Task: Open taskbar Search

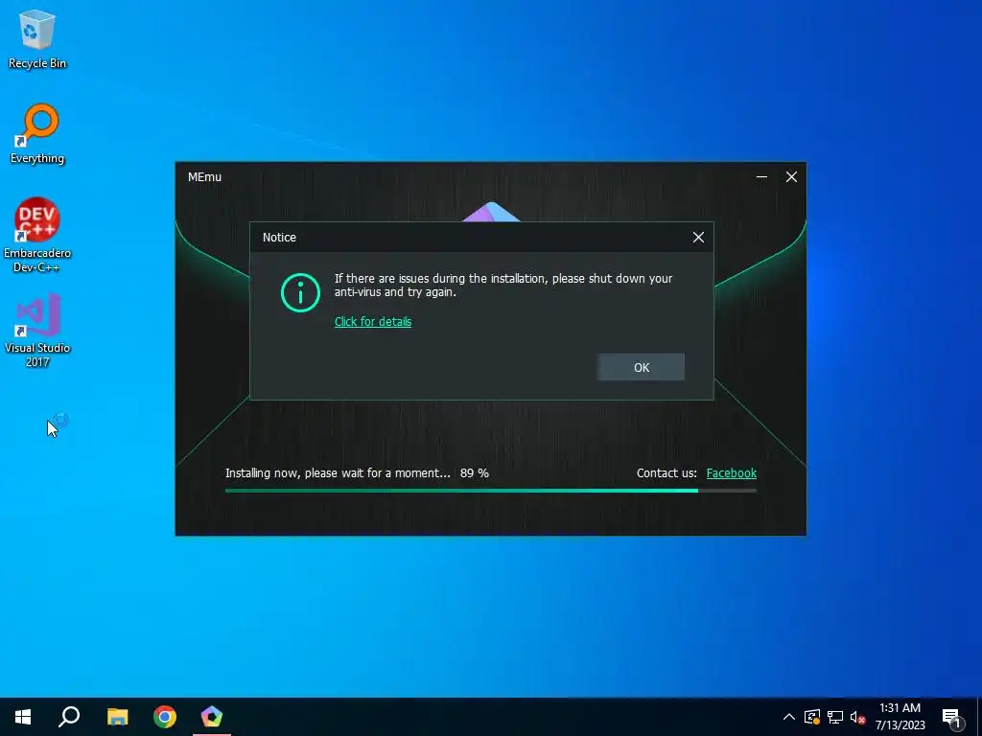Action: (x=69, y=717)
